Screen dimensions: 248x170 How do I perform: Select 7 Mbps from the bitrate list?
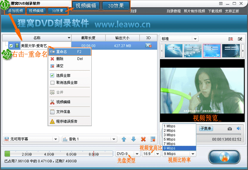point(179,144)
